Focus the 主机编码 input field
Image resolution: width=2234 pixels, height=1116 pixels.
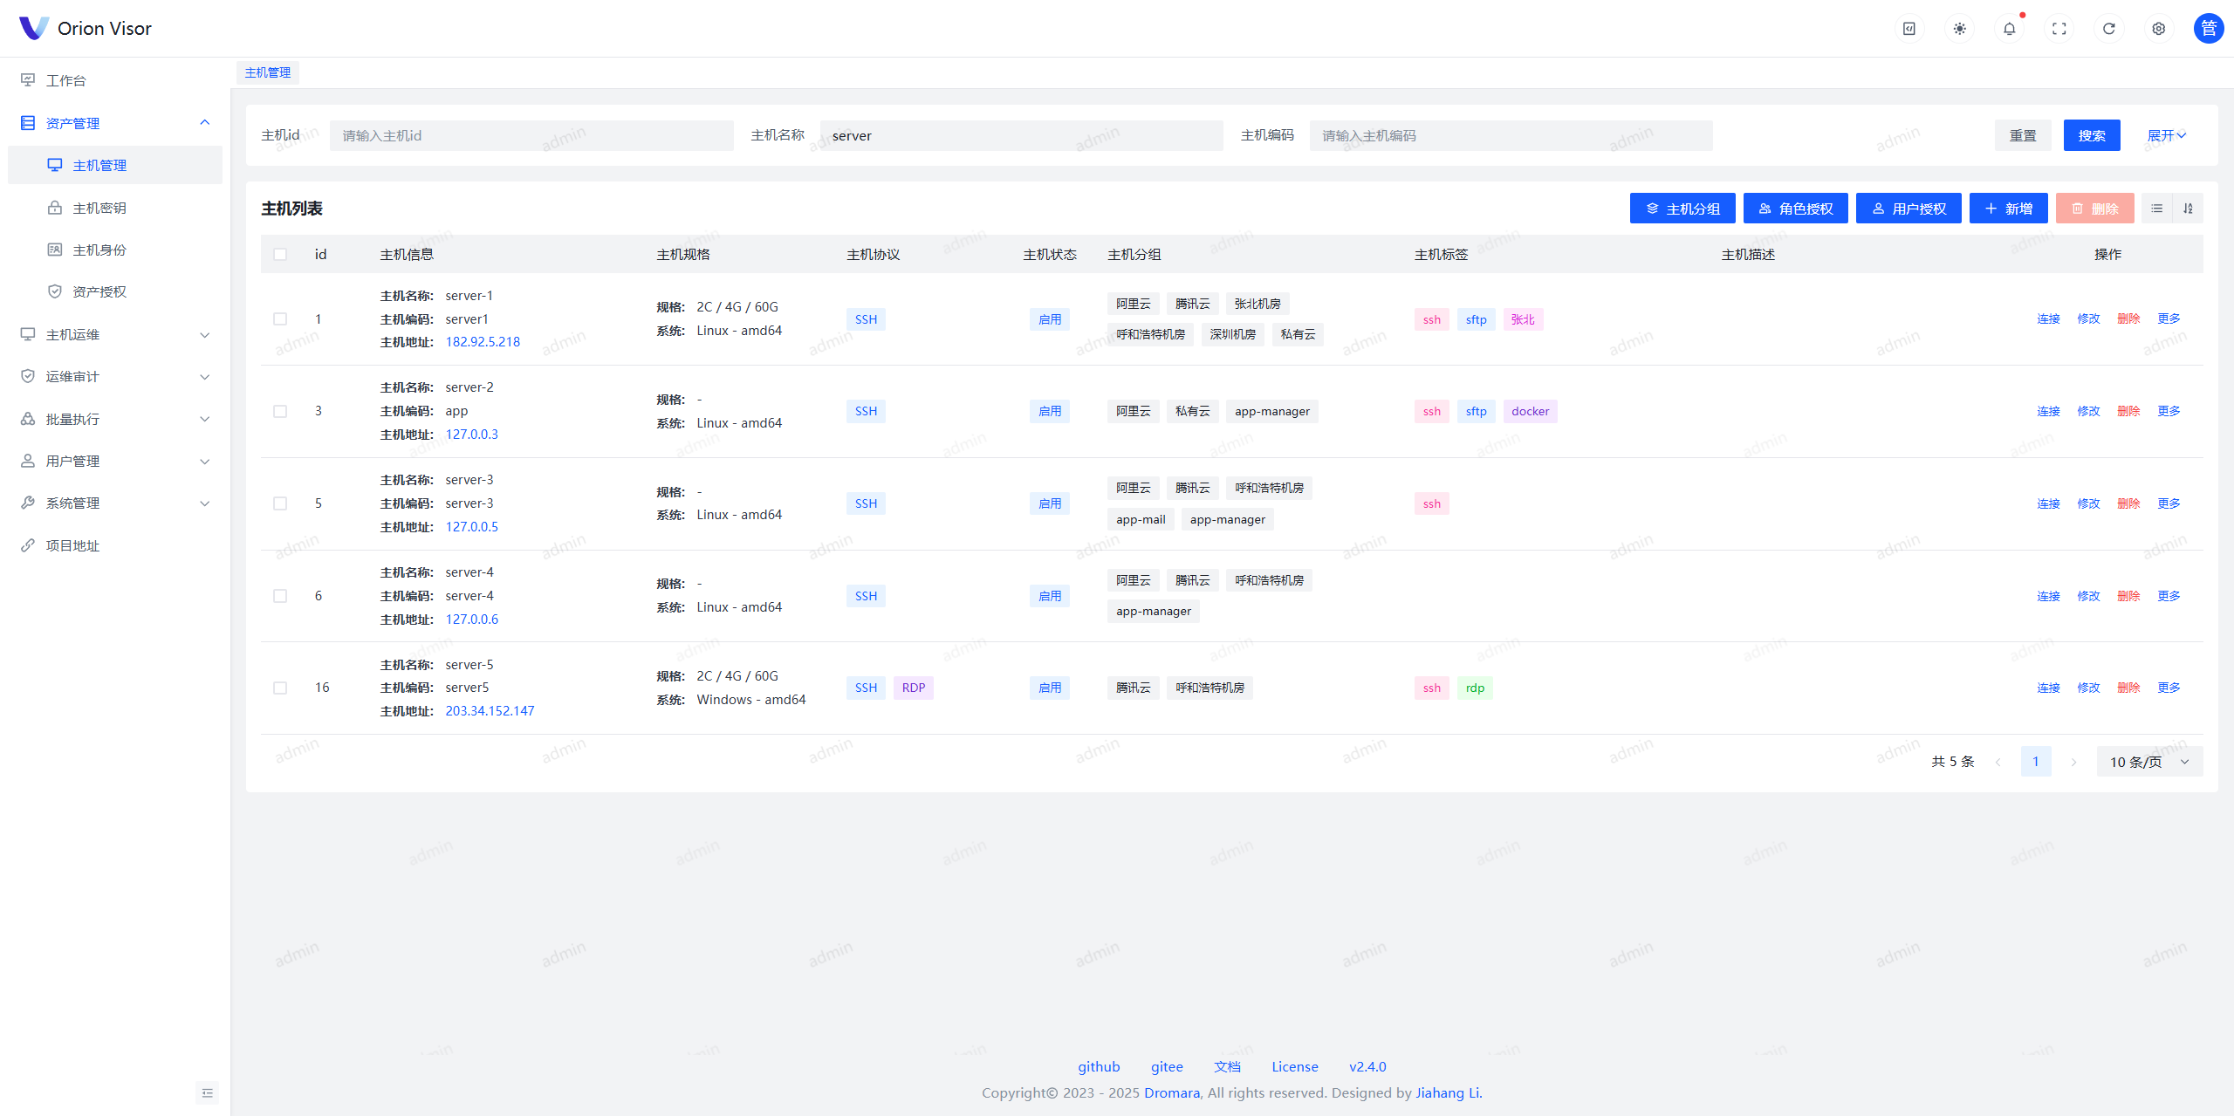[x=1510, y=135]
